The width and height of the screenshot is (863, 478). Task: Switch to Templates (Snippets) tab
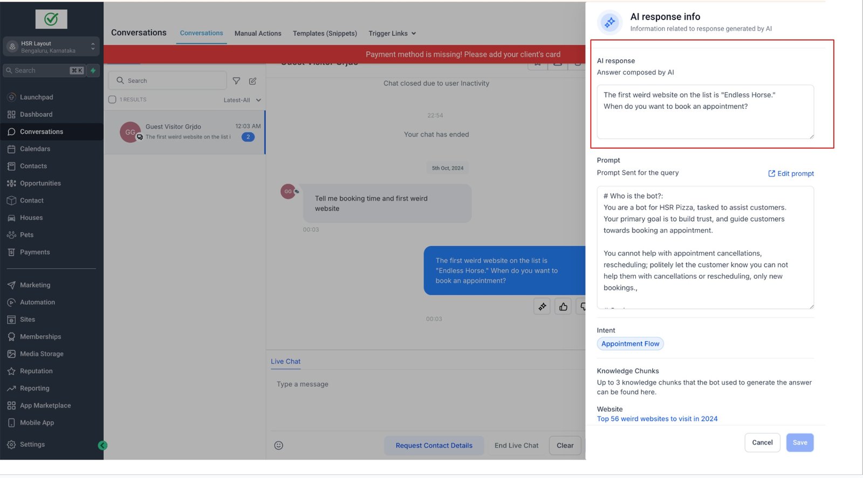[x=325, y=33]
